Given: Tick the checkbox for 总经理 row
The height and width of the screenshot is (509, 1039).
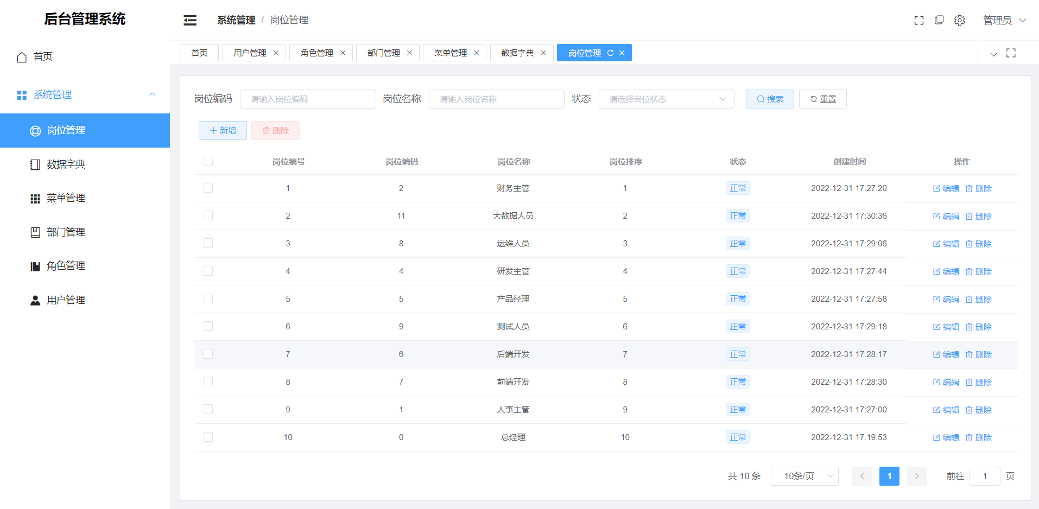Looking at the screenshot, I should [x=208, y=437].
